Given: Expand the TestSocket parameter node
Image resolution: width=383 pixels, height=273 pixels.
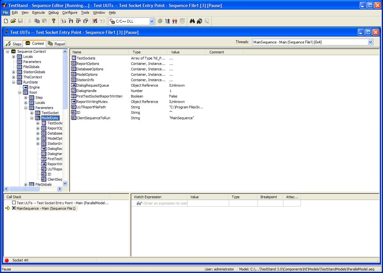Looking at the screenshot, I should [32, 113].
